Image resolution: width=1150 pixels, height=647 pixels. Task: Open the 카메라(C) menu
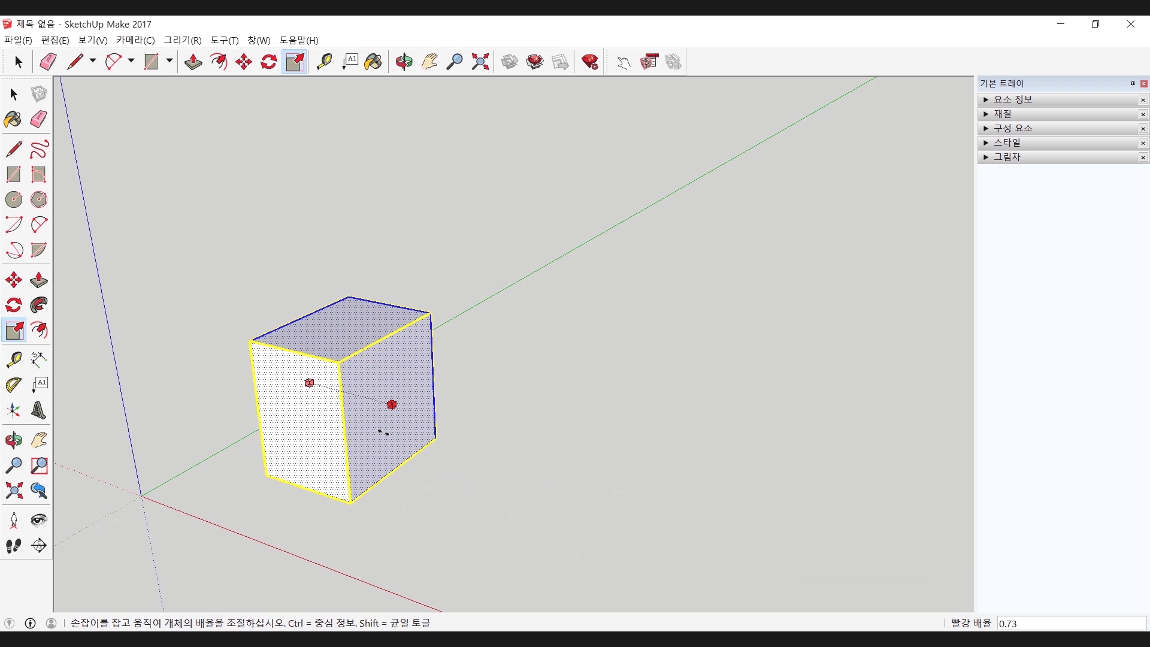(135, 40)
